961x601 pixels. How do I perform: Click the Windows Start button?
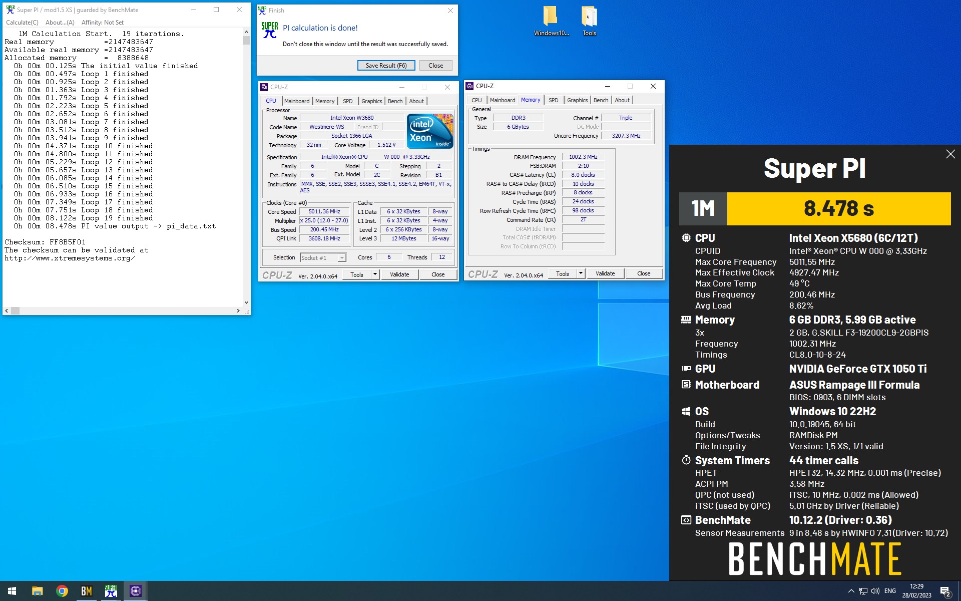pos(12,591)
